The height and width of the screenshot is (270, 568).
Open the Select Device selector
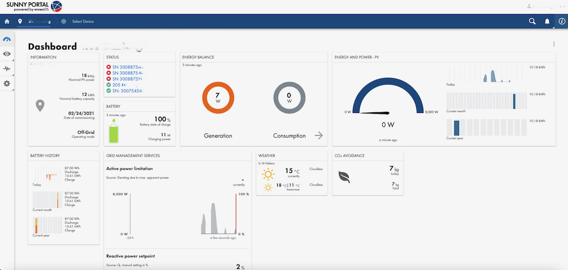82,22
